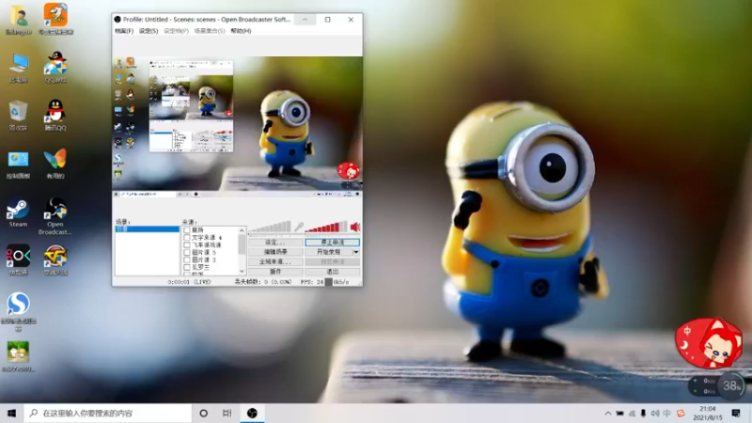Mute desktop audio via red speaker icon
This screenshot has height=423, width=752.
coord(355,227)
